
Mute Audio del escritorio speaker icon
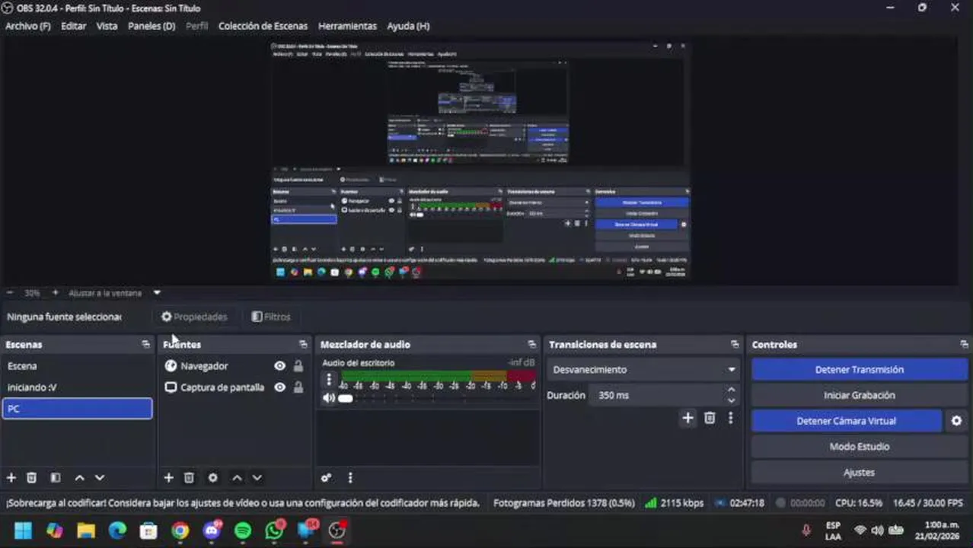329,398
